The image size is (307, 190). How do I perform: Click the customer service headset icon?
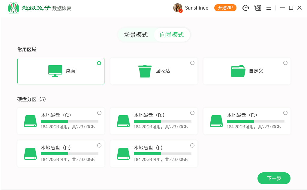pyautogui.click(x=246, y=8)
